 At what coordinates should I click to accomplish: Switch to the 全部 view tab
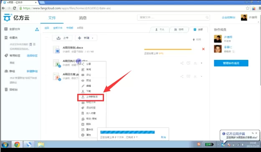pos(198,30)
